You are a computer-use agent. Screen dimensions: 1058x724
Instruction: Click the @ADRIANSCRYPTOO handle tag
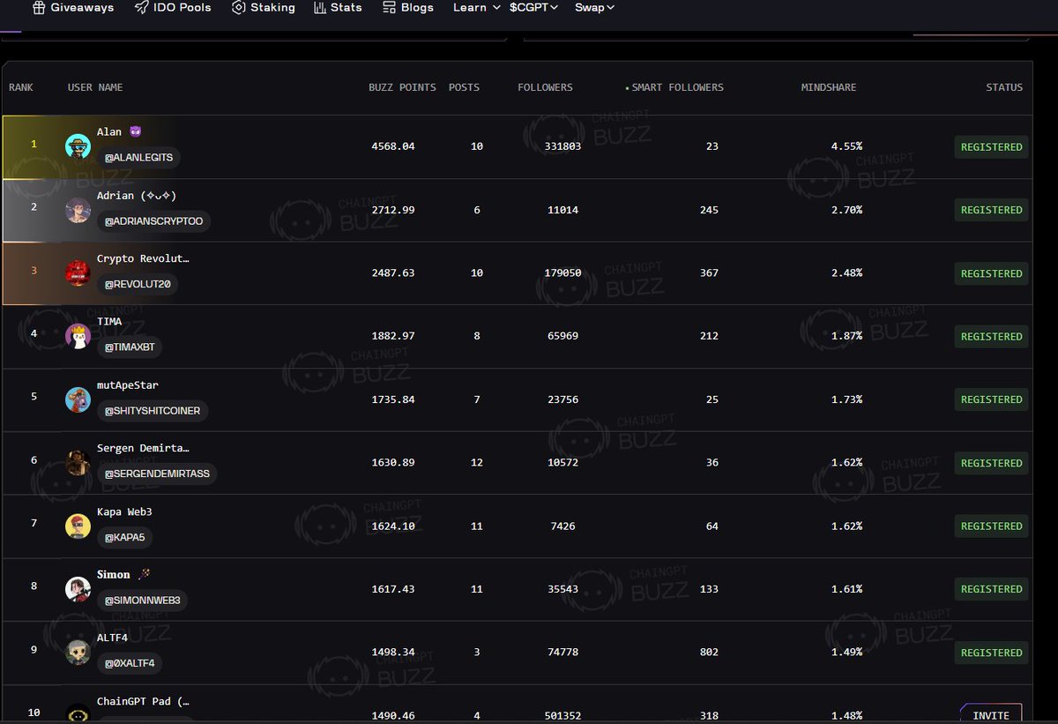pos(154,221)
